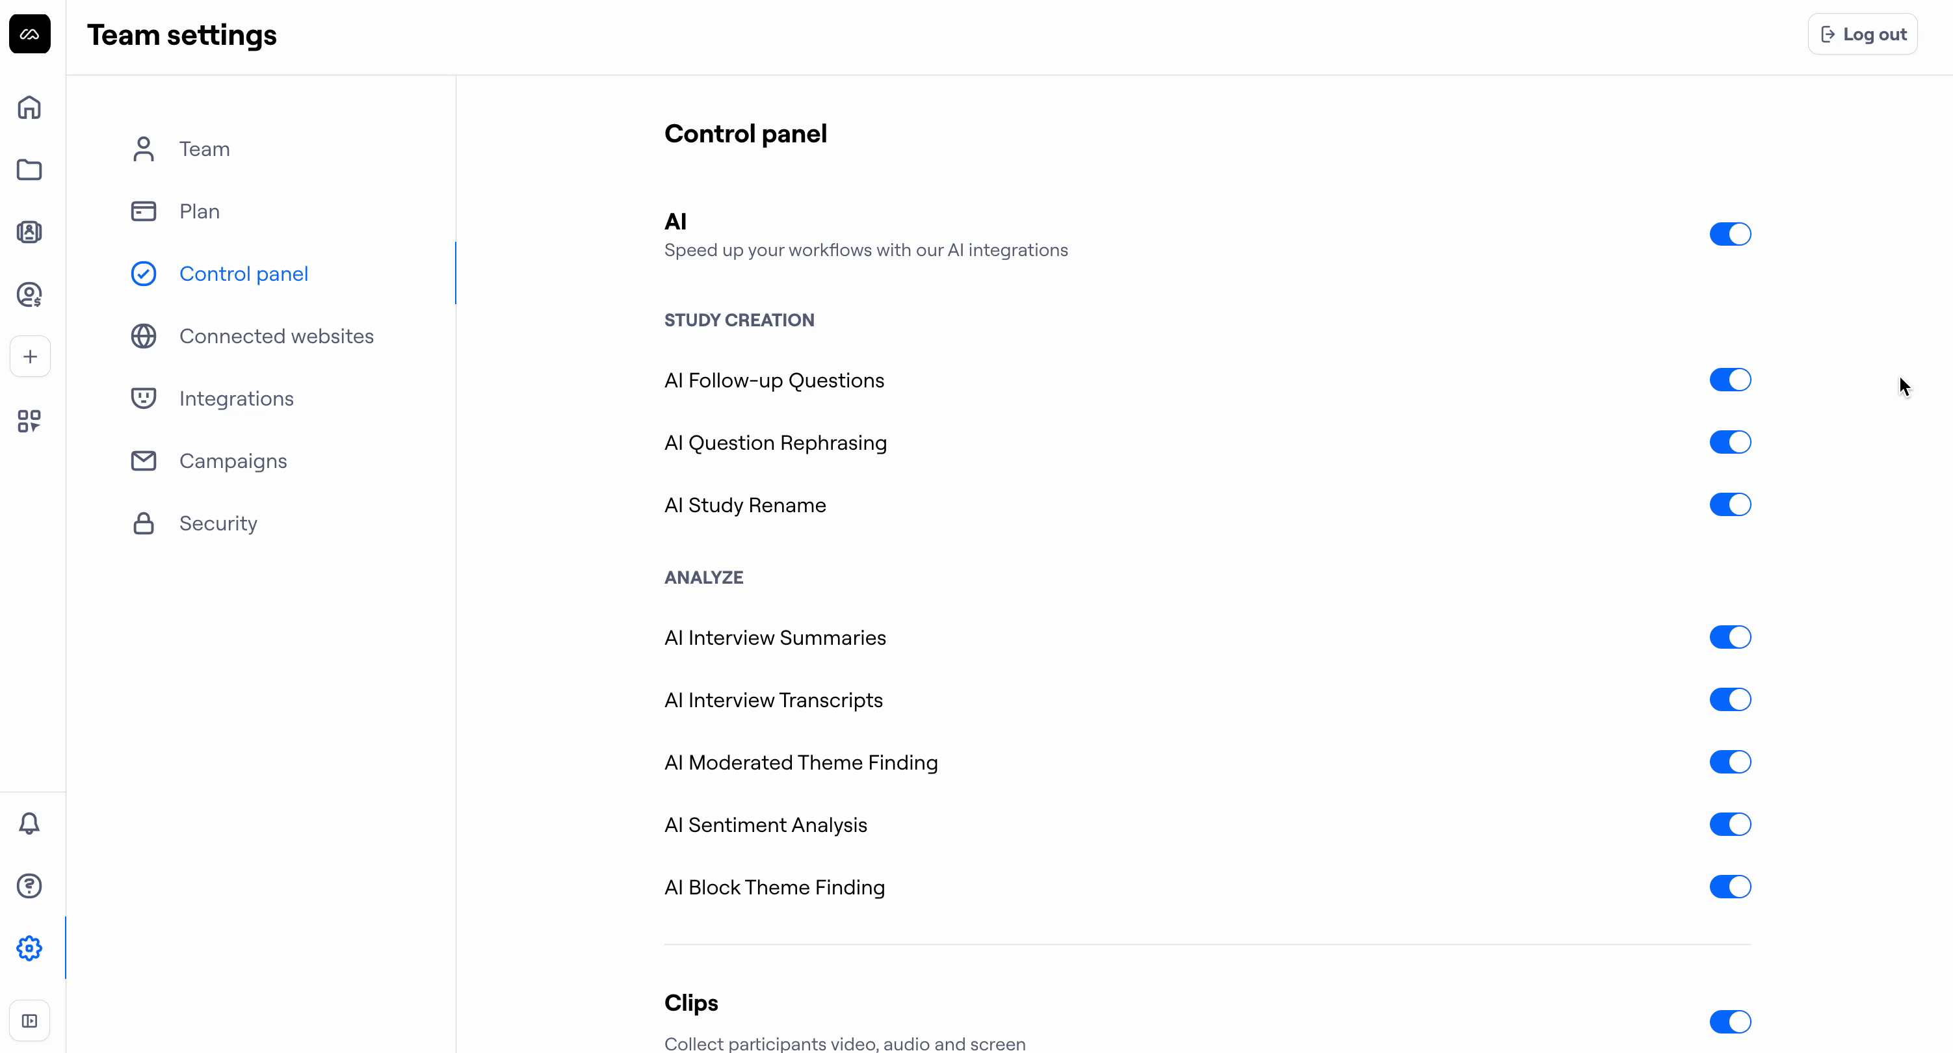Open the projects folder icon
Viewport: 1953px width, 1053px height.
(x=29, y=170)
